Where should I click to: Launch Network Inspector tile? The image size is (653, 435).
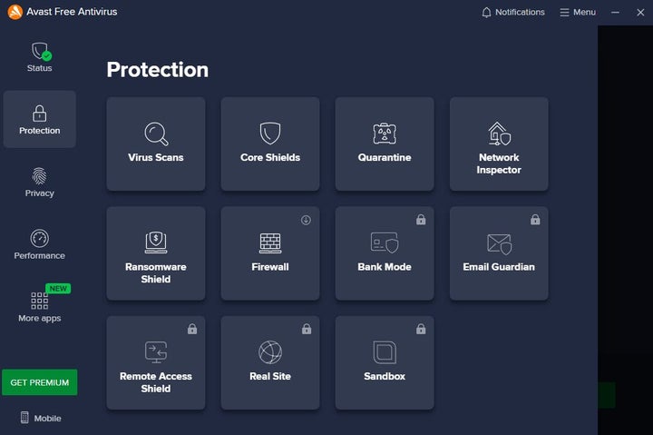tap(499, 144)
